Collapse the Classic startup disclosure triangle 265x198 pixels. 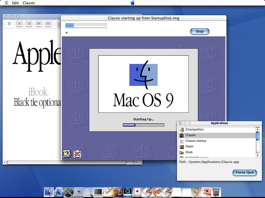point(67,33)
